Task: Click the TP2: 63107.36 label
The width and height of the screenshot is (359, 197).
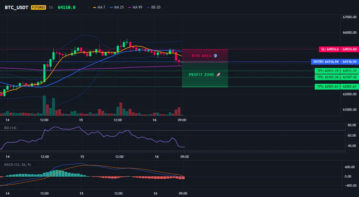Action: 327,77
